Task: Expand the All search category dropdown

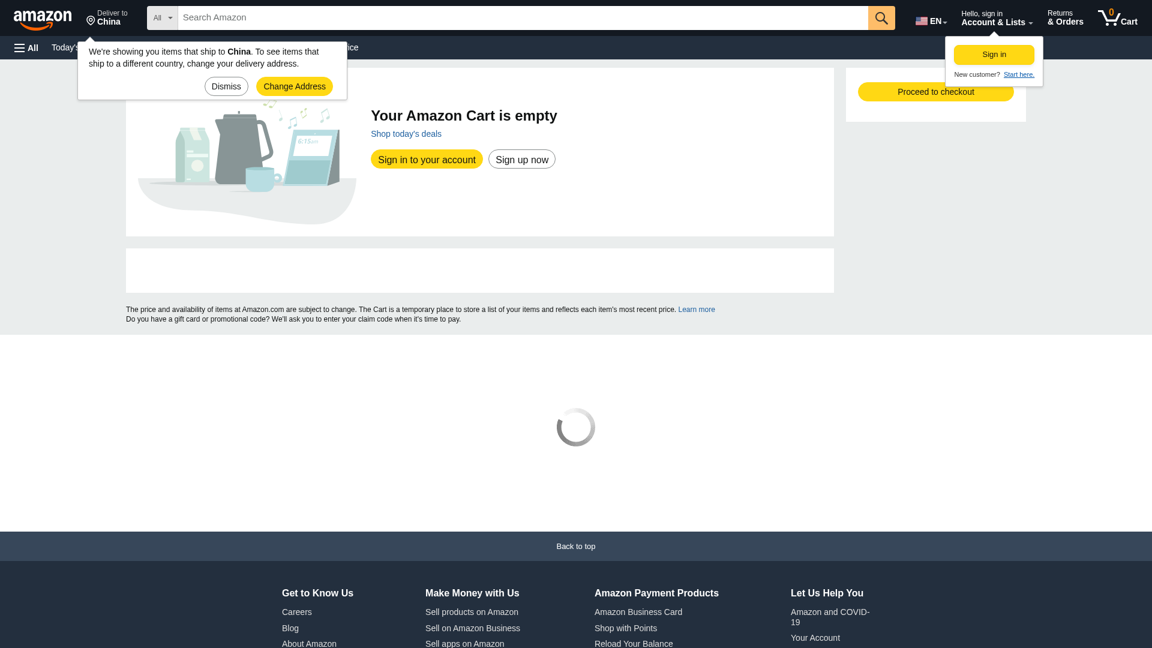Action: [x=162, y=18]
